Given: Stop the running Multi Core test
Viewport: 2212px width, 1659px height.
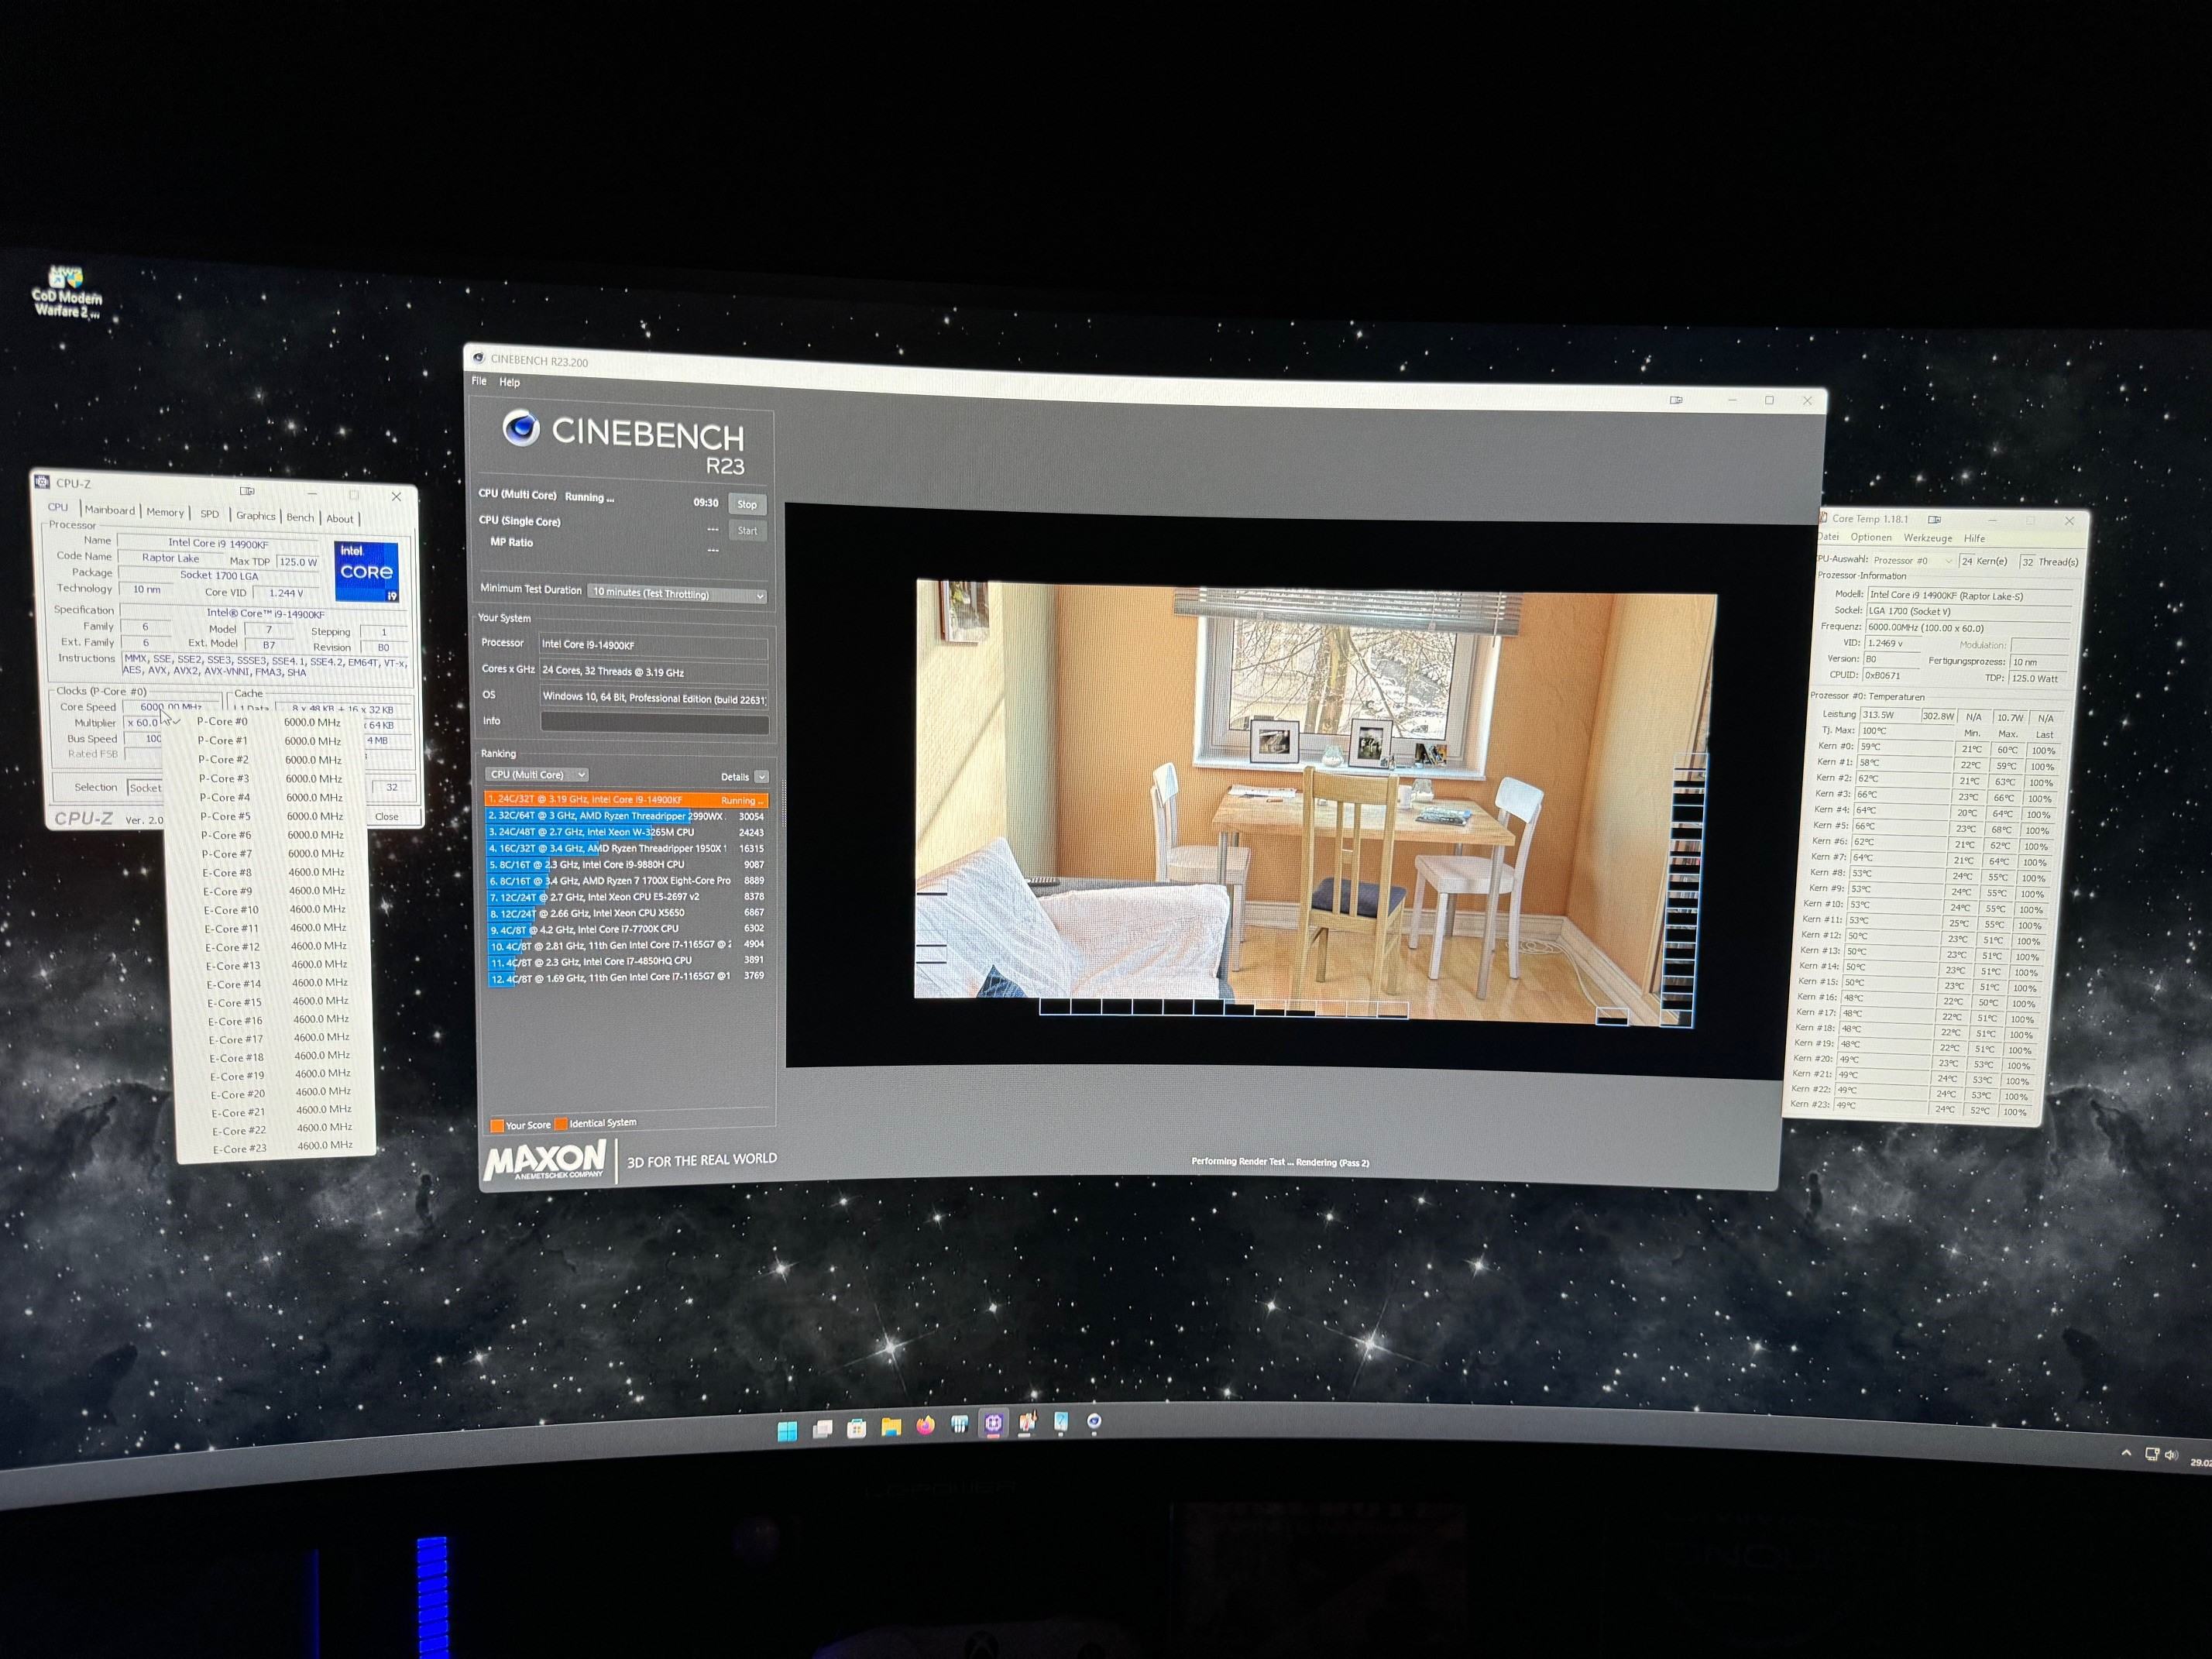Looking at the screenshot, I should (x=747, y=504).
